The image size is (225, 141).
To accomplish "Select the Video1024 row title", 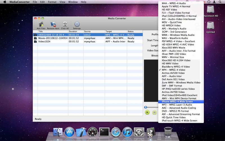I will [x=44, y=41].
